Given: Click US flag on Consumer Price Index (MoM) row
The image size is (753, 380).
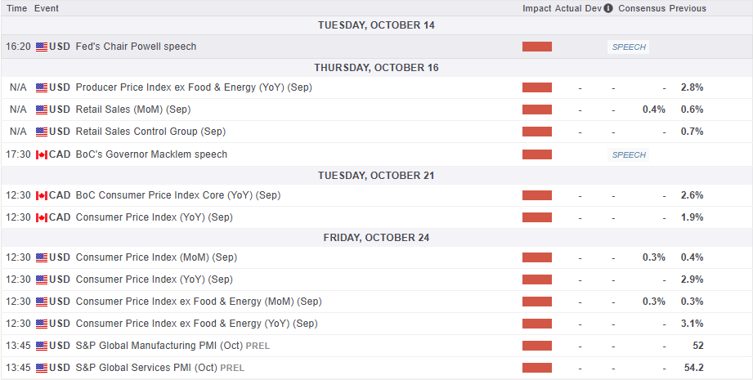Looking at the screenshot, I should coord(42,257).
